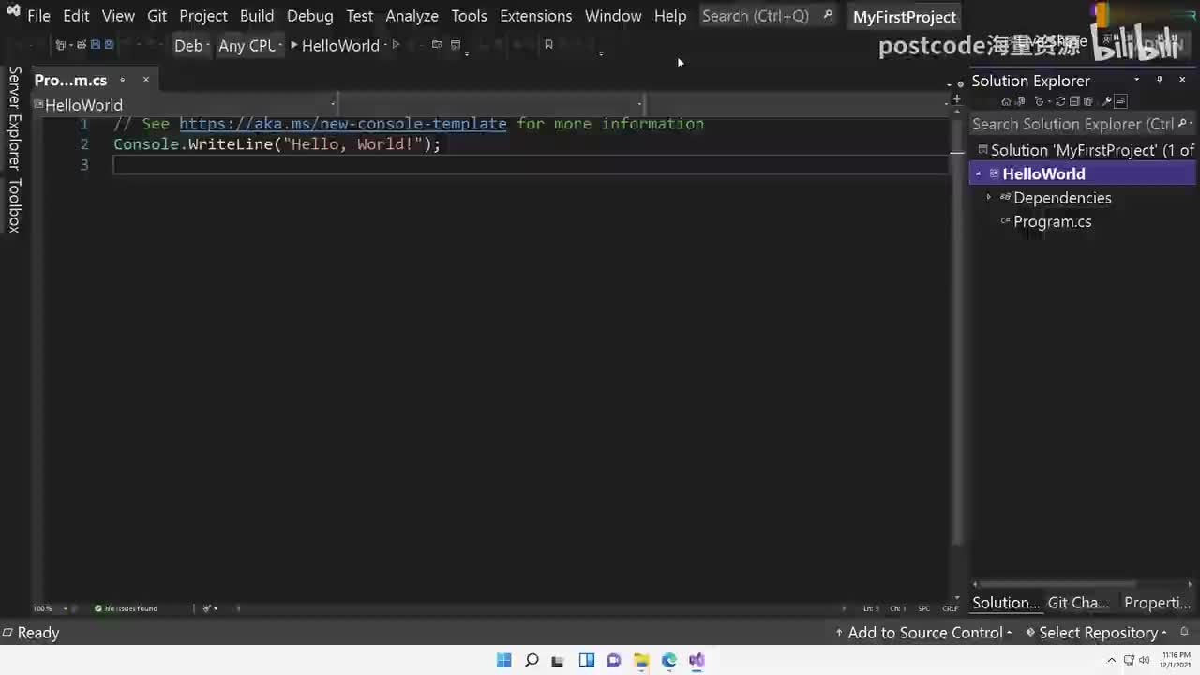
Task: Open the Analyze menu
Action: point(412,16)
